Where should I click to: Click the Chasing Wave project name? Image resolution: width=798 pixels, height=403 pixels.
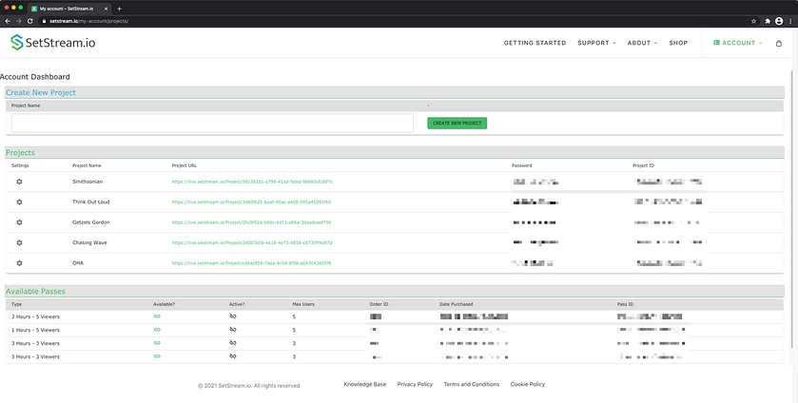(x=89, y=242)
